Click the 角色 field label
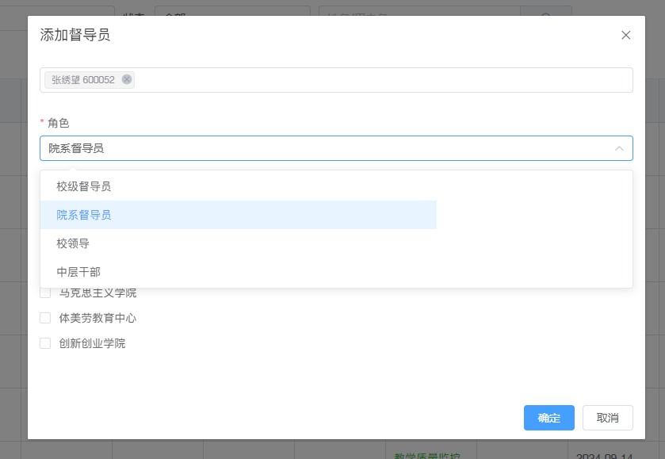This screenshot has height=459, width=665. tap(59, 123)
